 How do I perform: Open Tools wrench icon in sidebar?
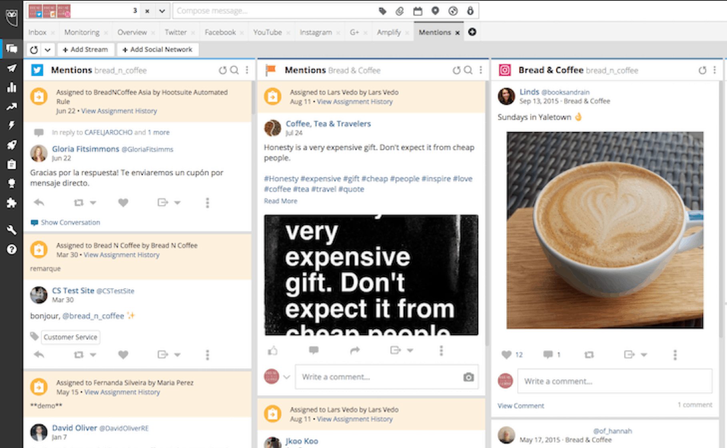tap(11, 230)
